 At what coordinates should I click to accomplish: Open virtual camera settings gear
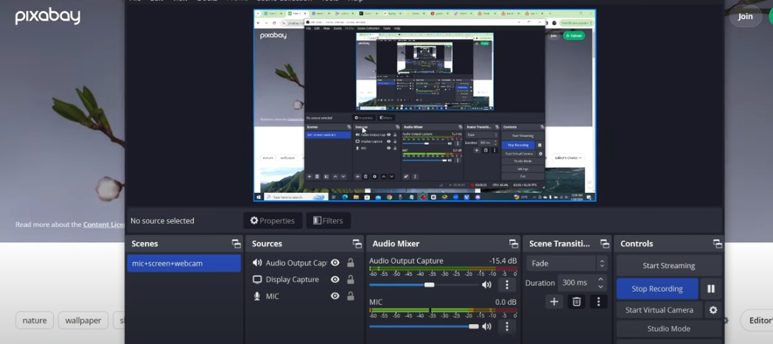point(713,310)
